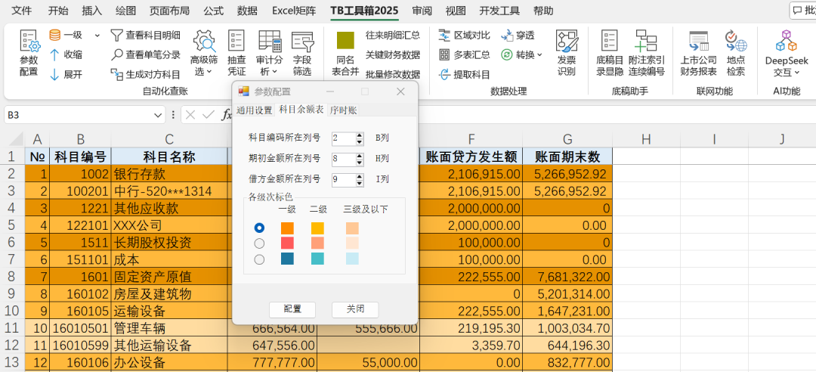Click the 借方金额所在列号 input field

tap(344, 179)
